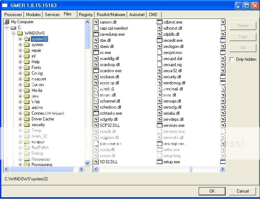The image size is (260, 199).
Task: Click the folder tree scroll down arrow
Action: 88,163
